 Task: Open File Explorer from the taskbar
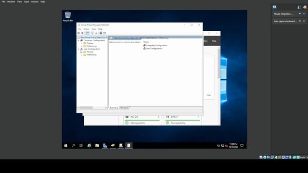tap(97, 146)
